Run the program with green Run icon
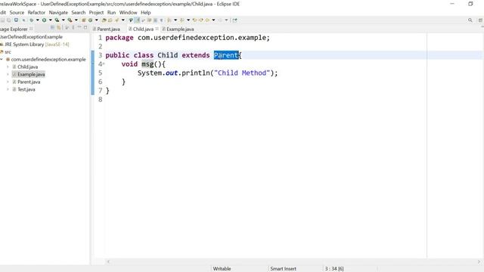This screenshot has width=484, height=272. click(44, 20)
